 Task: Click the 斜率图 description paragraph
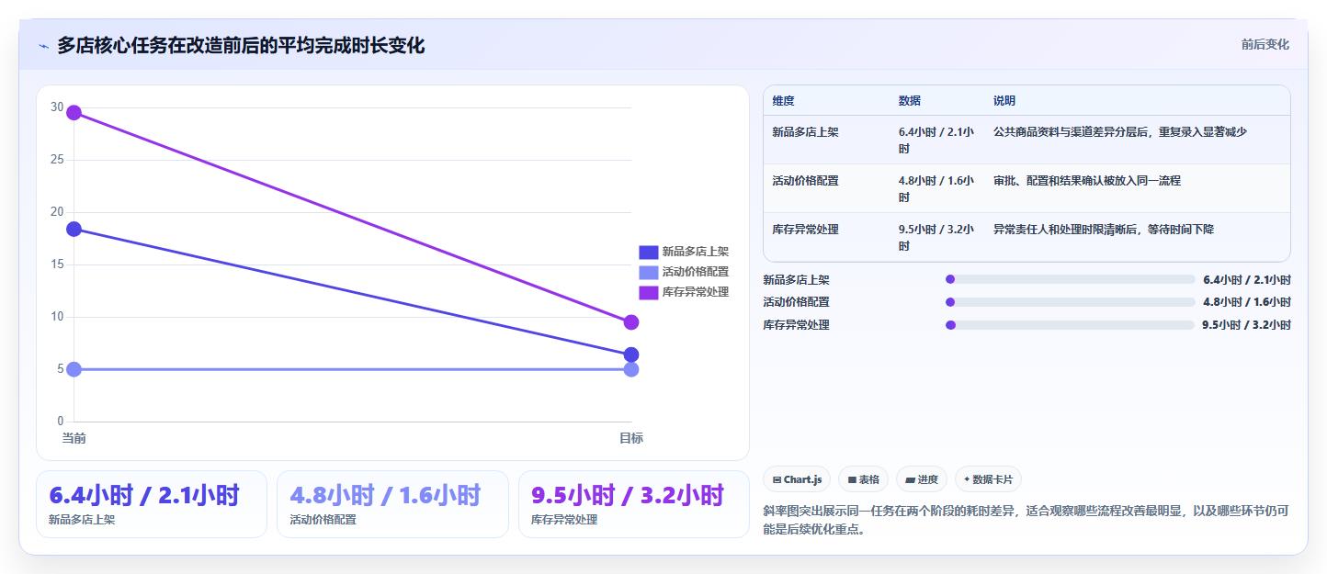tap(1026, 521)
